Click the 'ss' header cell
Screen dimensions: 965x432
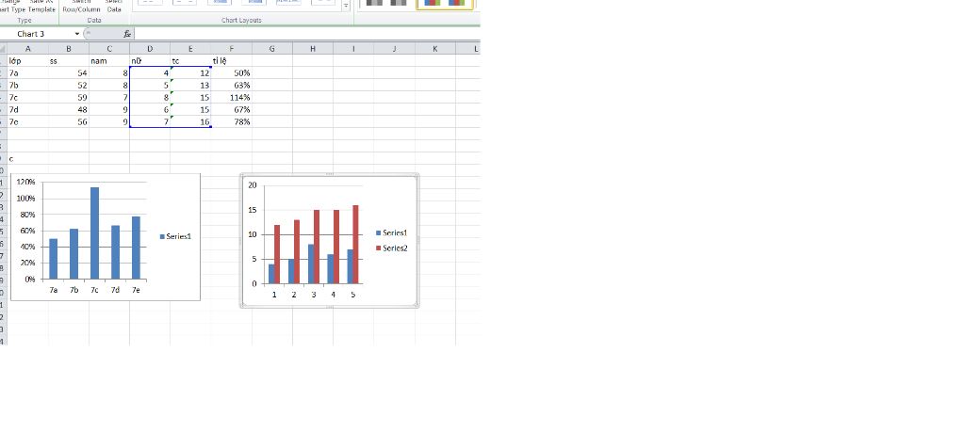68,61
